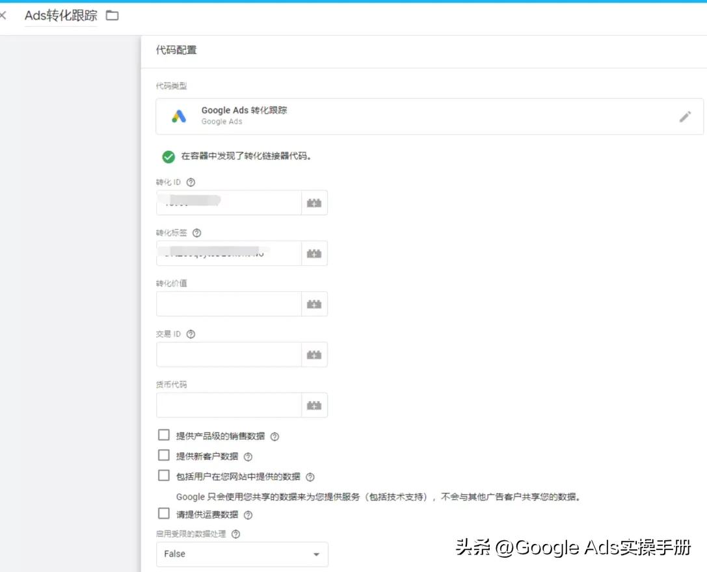Open help tooltip next to 转化 ID
Screen dimensions: 707x572
coord(189,182)
